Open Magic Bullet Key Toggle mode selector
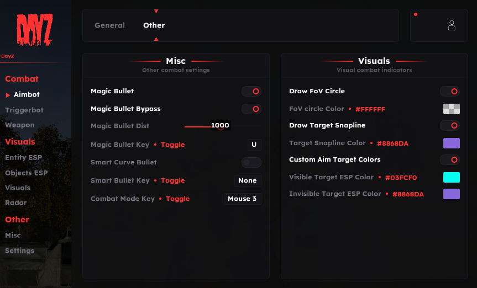The height and width of the screenshot is (288, 477). 173,145
